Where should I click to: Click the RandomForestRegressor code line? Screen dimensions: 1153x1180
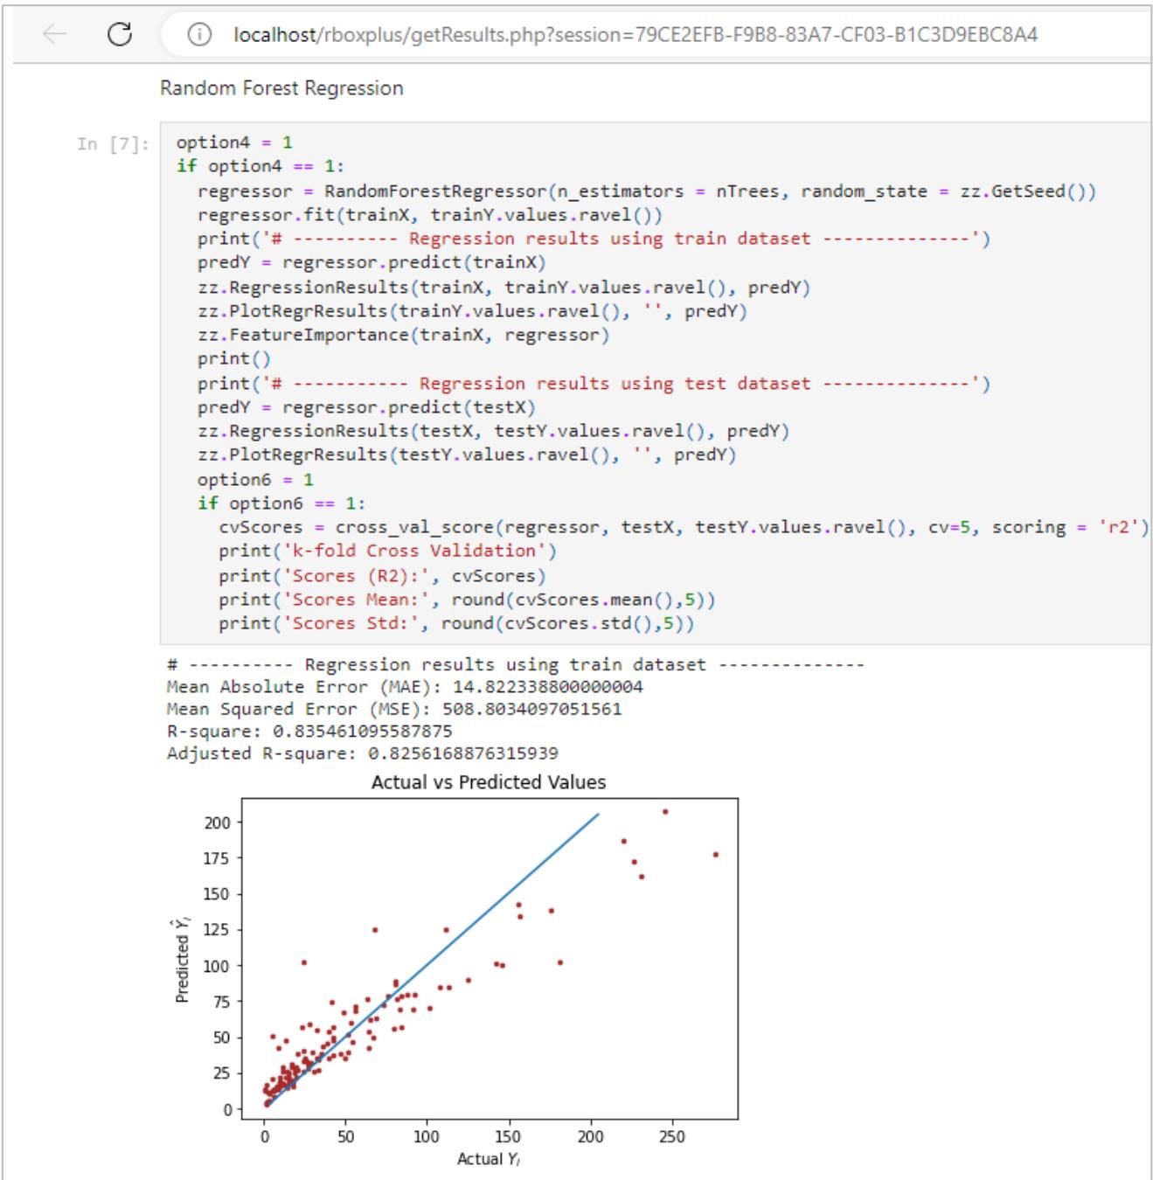tap(646, 191)
